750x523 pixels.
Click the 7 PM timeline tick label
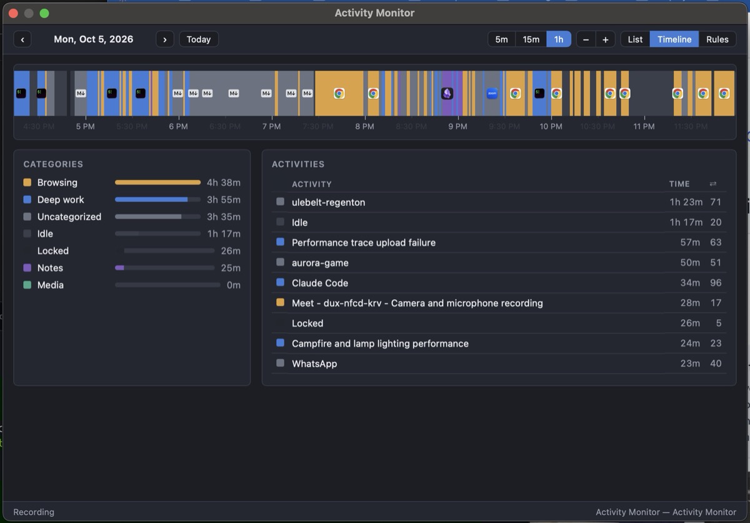tap(271, 126)
